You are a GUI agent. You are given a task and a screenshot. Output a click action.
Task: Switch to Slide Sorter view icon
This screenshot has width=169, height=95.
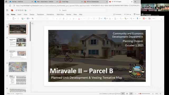pyautogui.click(x=127, y=94)
